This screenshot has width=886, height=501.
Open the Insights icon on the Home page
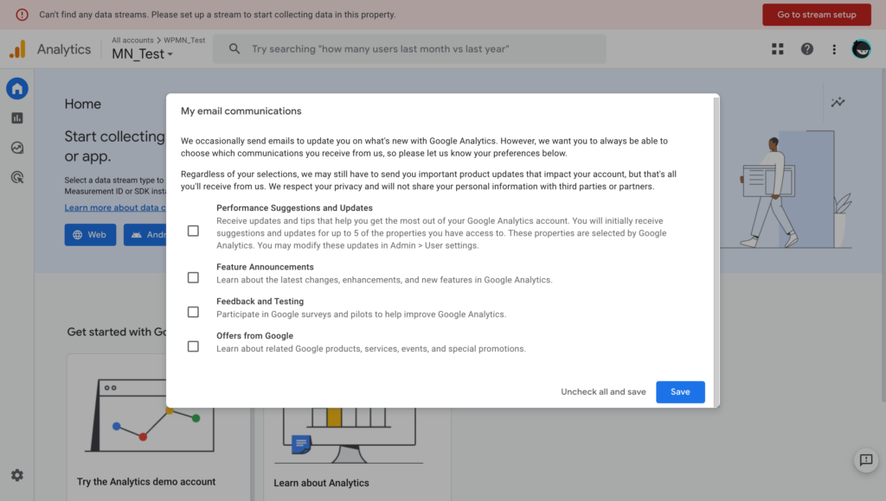pyautogui.click(x=838, y=102)
